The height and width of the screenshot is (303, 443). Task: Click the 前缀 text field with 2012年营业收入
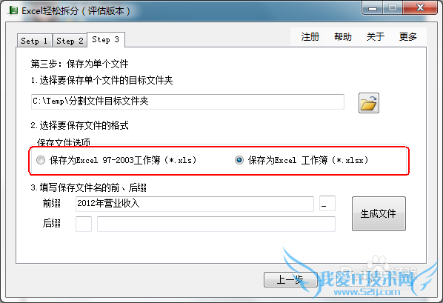(195, 204)
